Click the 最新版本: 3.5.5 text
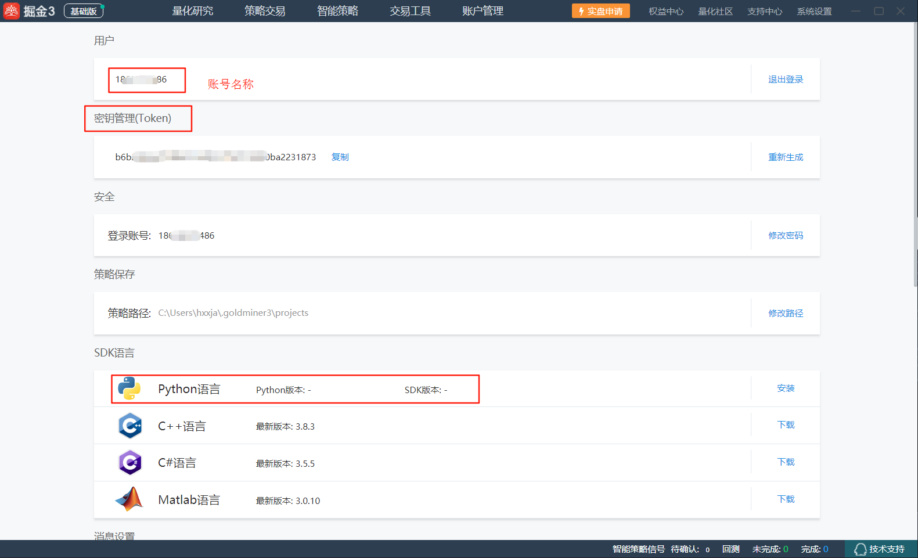The image size is (918, 558). pos(285,464)
